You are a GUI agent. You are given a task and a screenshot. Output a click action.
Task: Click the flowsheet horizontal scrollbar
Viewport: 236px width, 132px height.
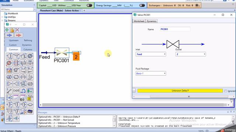(134, 105)
